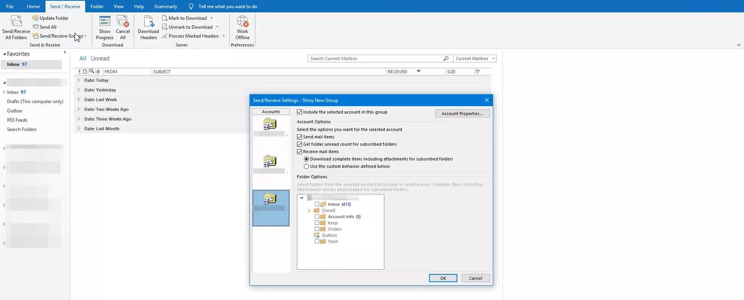Expand the Date: Yesterday message group

(x=79, y=90)
